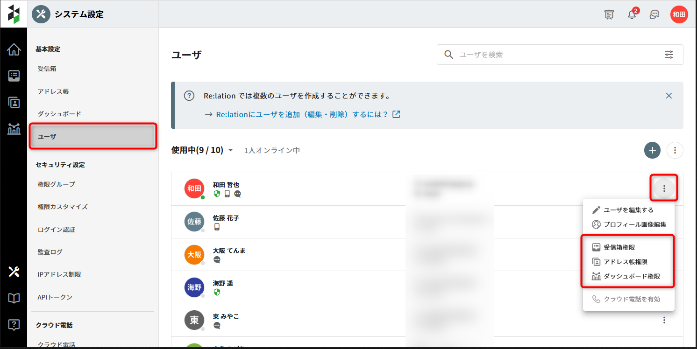The width and height of the screenshot is (697, 349).
Task: Dismiss the info banner with the X
Action: click(669, 96)
